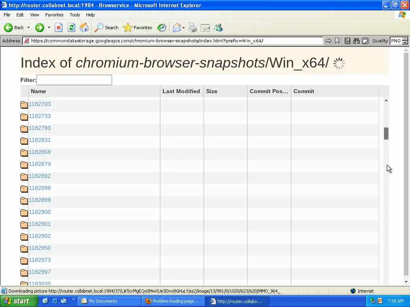Click the clipboard icon in Browservice bar
Screen dimensions: 410x307
pos(365,41)
